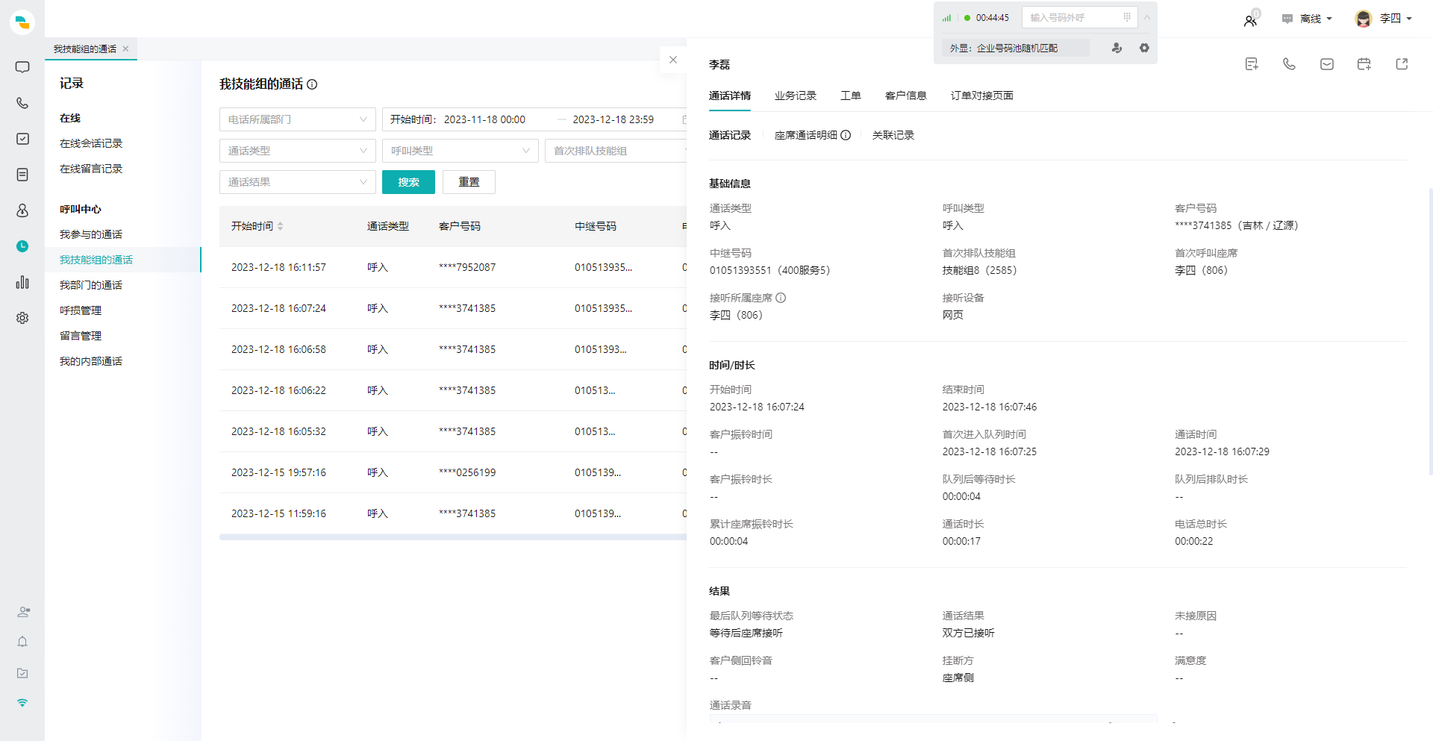The height and width of the screenshot is (741, 1433).
Task: Click the 开始时间 start date field
Action: coord(484,119)
